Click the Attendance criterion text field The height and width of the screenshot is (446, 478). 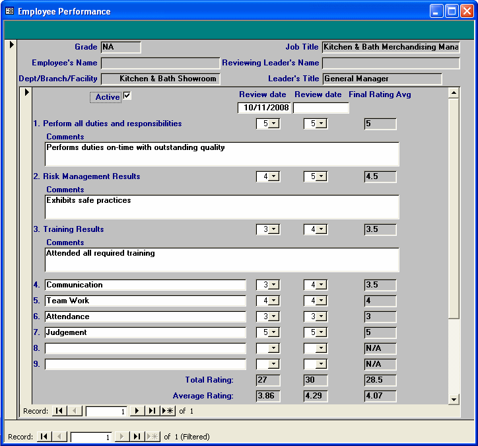(x=145, y=316)
